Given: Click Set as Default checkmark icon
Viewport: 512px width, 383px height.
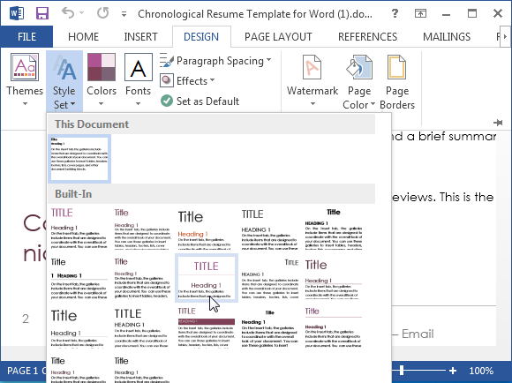Looking at the screenshot, I should pyautogui.click(x=167, y=101).
